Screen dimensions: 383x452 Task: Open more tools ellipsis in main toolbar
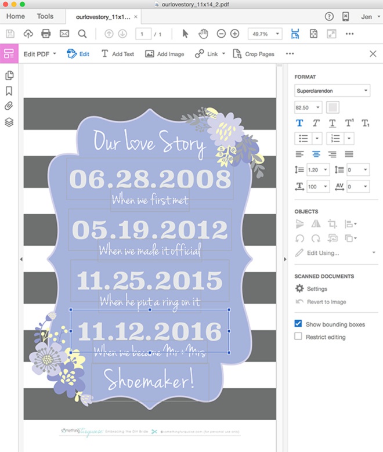point(349,34)
